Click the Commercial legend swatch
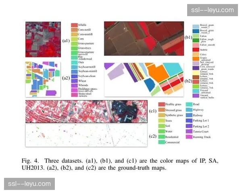 162,142
